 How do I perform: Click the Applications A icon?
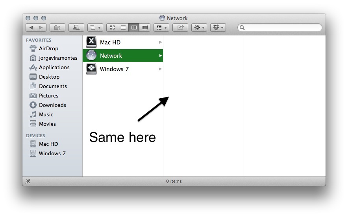(33, 67)
